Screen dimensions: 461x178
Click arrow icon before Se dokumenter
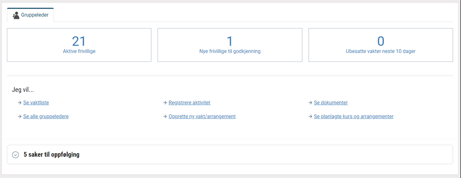[x=311, y=103]
